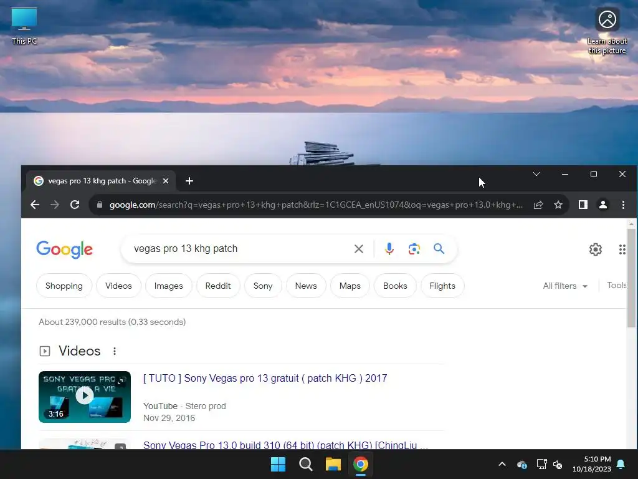Click the forward navigation arrow
The height and width of the screenshot is (479, 638).
pos(55,205)
